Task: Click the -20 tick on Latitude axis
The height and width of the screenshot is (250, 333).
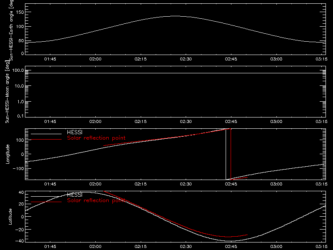Action: tap(20, 230)
